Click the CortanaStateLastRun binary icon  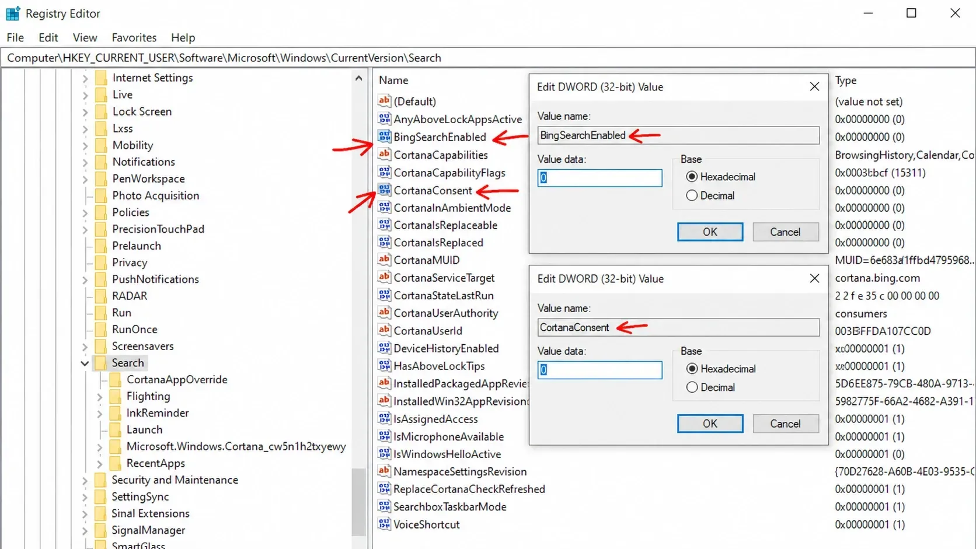point(384,295)
